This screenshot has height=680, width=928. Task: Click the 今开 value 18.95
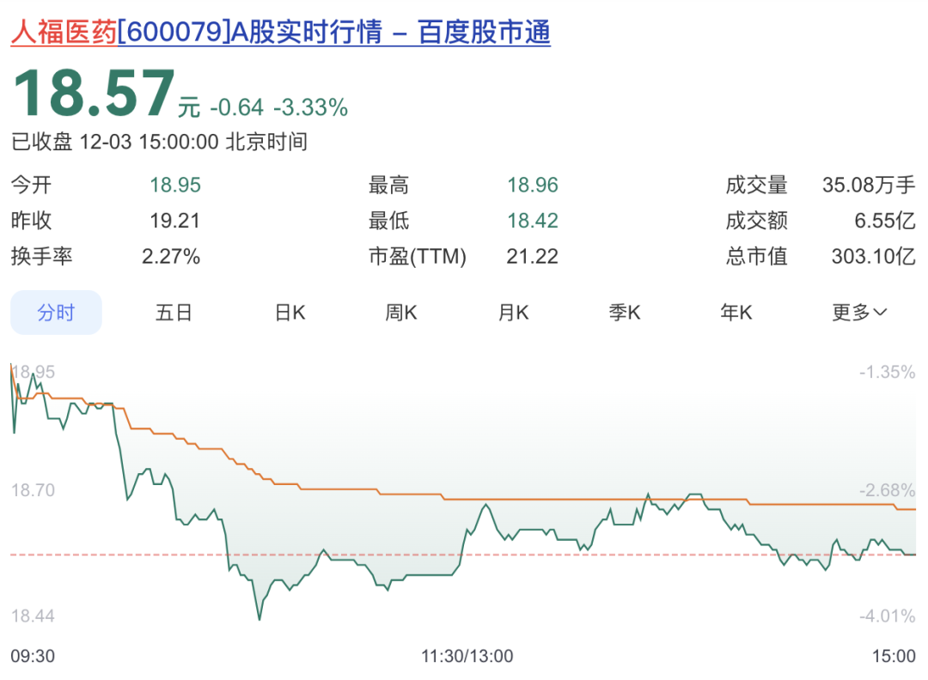(x=175, y=185)
